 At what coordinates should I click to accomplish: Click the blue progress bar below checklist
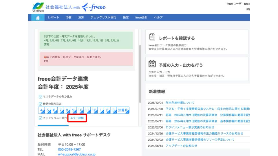tap(53, 126)
